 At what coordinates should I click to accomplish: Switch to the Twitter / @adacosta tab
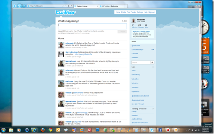pyautogui.click(x=112, y=6)
